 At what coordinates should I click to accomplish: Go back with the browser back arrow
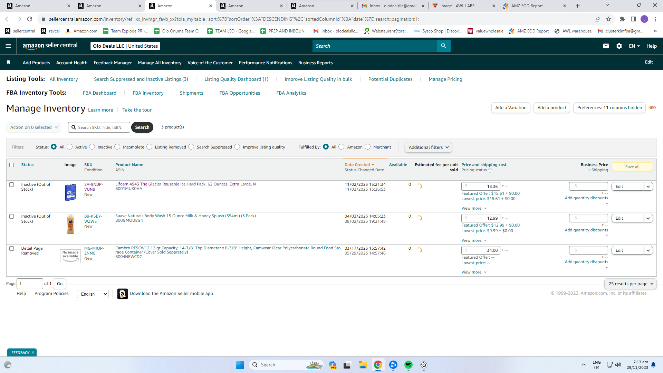point(8,19)
